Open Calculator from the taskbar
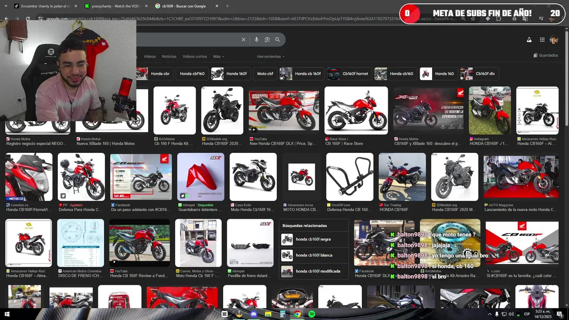This screenshot has width=569, height=320. [x=282, y=314]
